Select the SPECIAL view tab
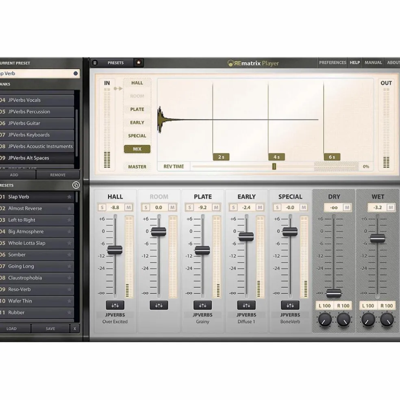 point(137,136)
